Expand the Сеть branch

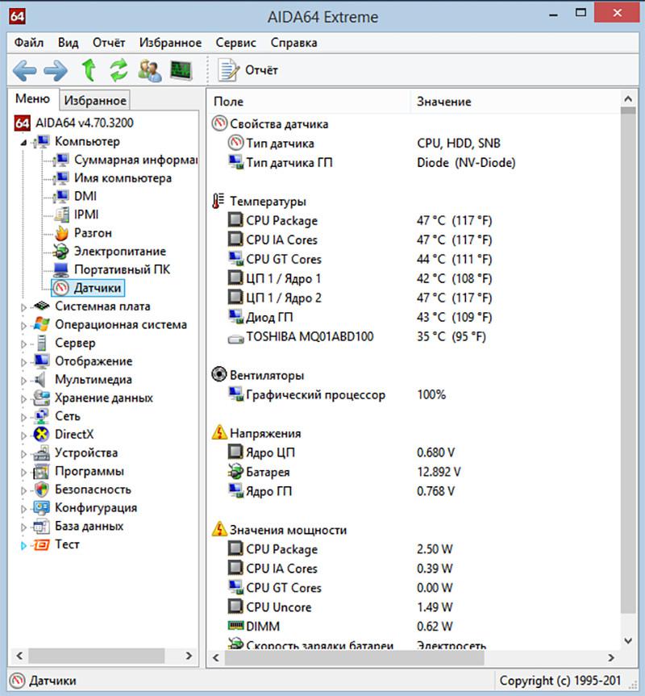[24, 417]
